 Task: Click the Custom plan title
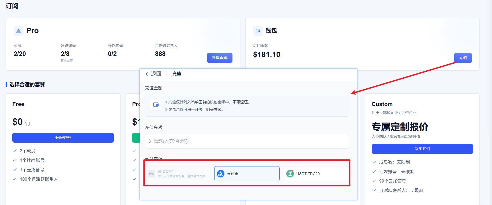382,104
